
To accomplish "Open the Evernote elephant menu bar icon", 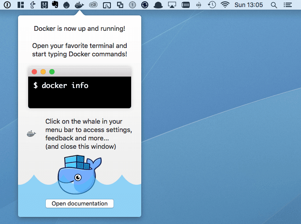I will pos(55,5).
